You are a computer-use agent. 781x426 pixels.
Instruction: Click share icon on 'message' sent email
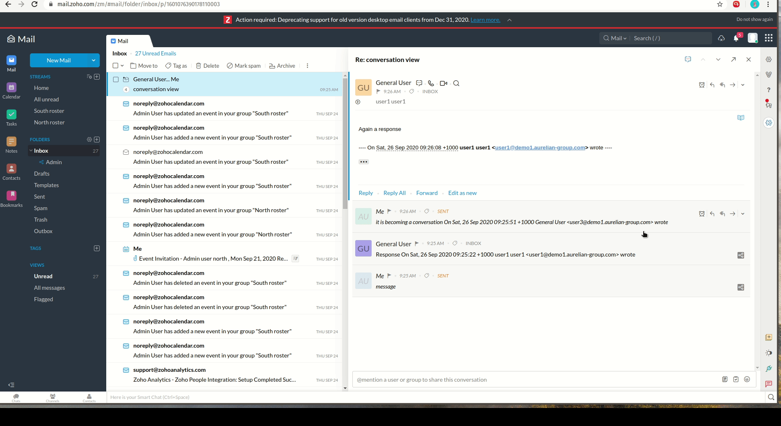pos(741,287)
